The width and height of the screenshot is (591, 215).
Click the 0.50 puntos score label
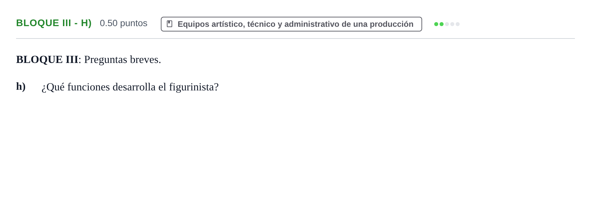click(x=124, y=23)
